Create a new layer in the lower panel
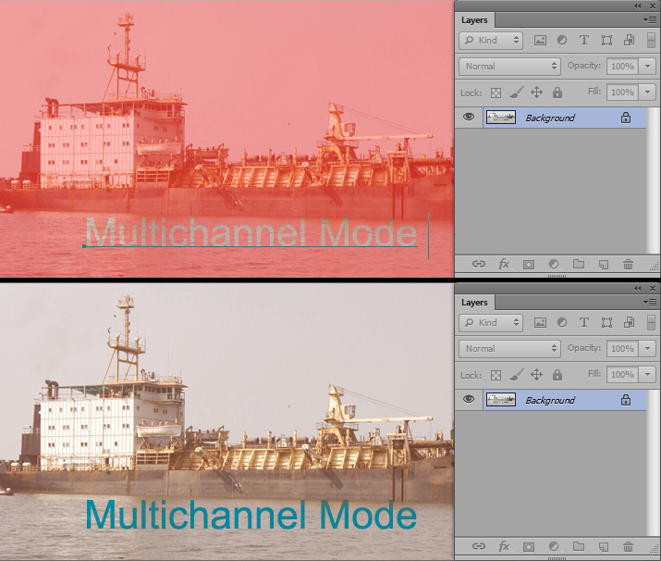The height and width of the screenshot is (561, 661). pyautogui.click(x=604, y=546)
